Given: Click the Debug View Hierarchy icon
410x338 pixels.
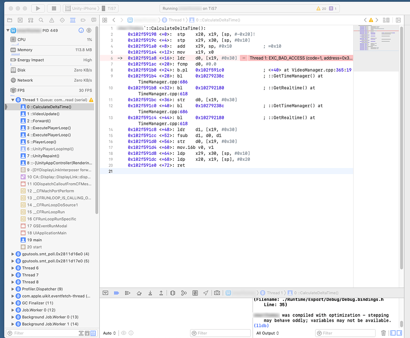Looking at the screenshot, I should 173,293.
